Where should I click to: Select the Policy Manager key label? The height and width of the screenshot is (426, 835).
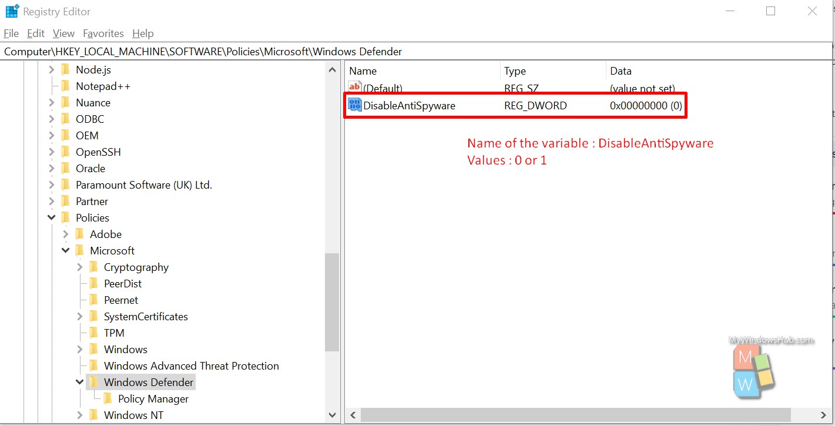pyautogui.click(x=153, y=398)
